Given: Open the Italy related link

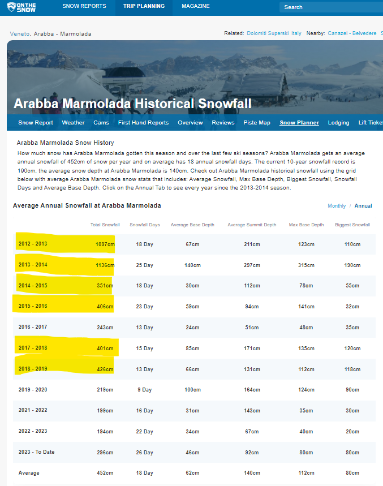Looking at the screenshot, I should tap(296, 33).
